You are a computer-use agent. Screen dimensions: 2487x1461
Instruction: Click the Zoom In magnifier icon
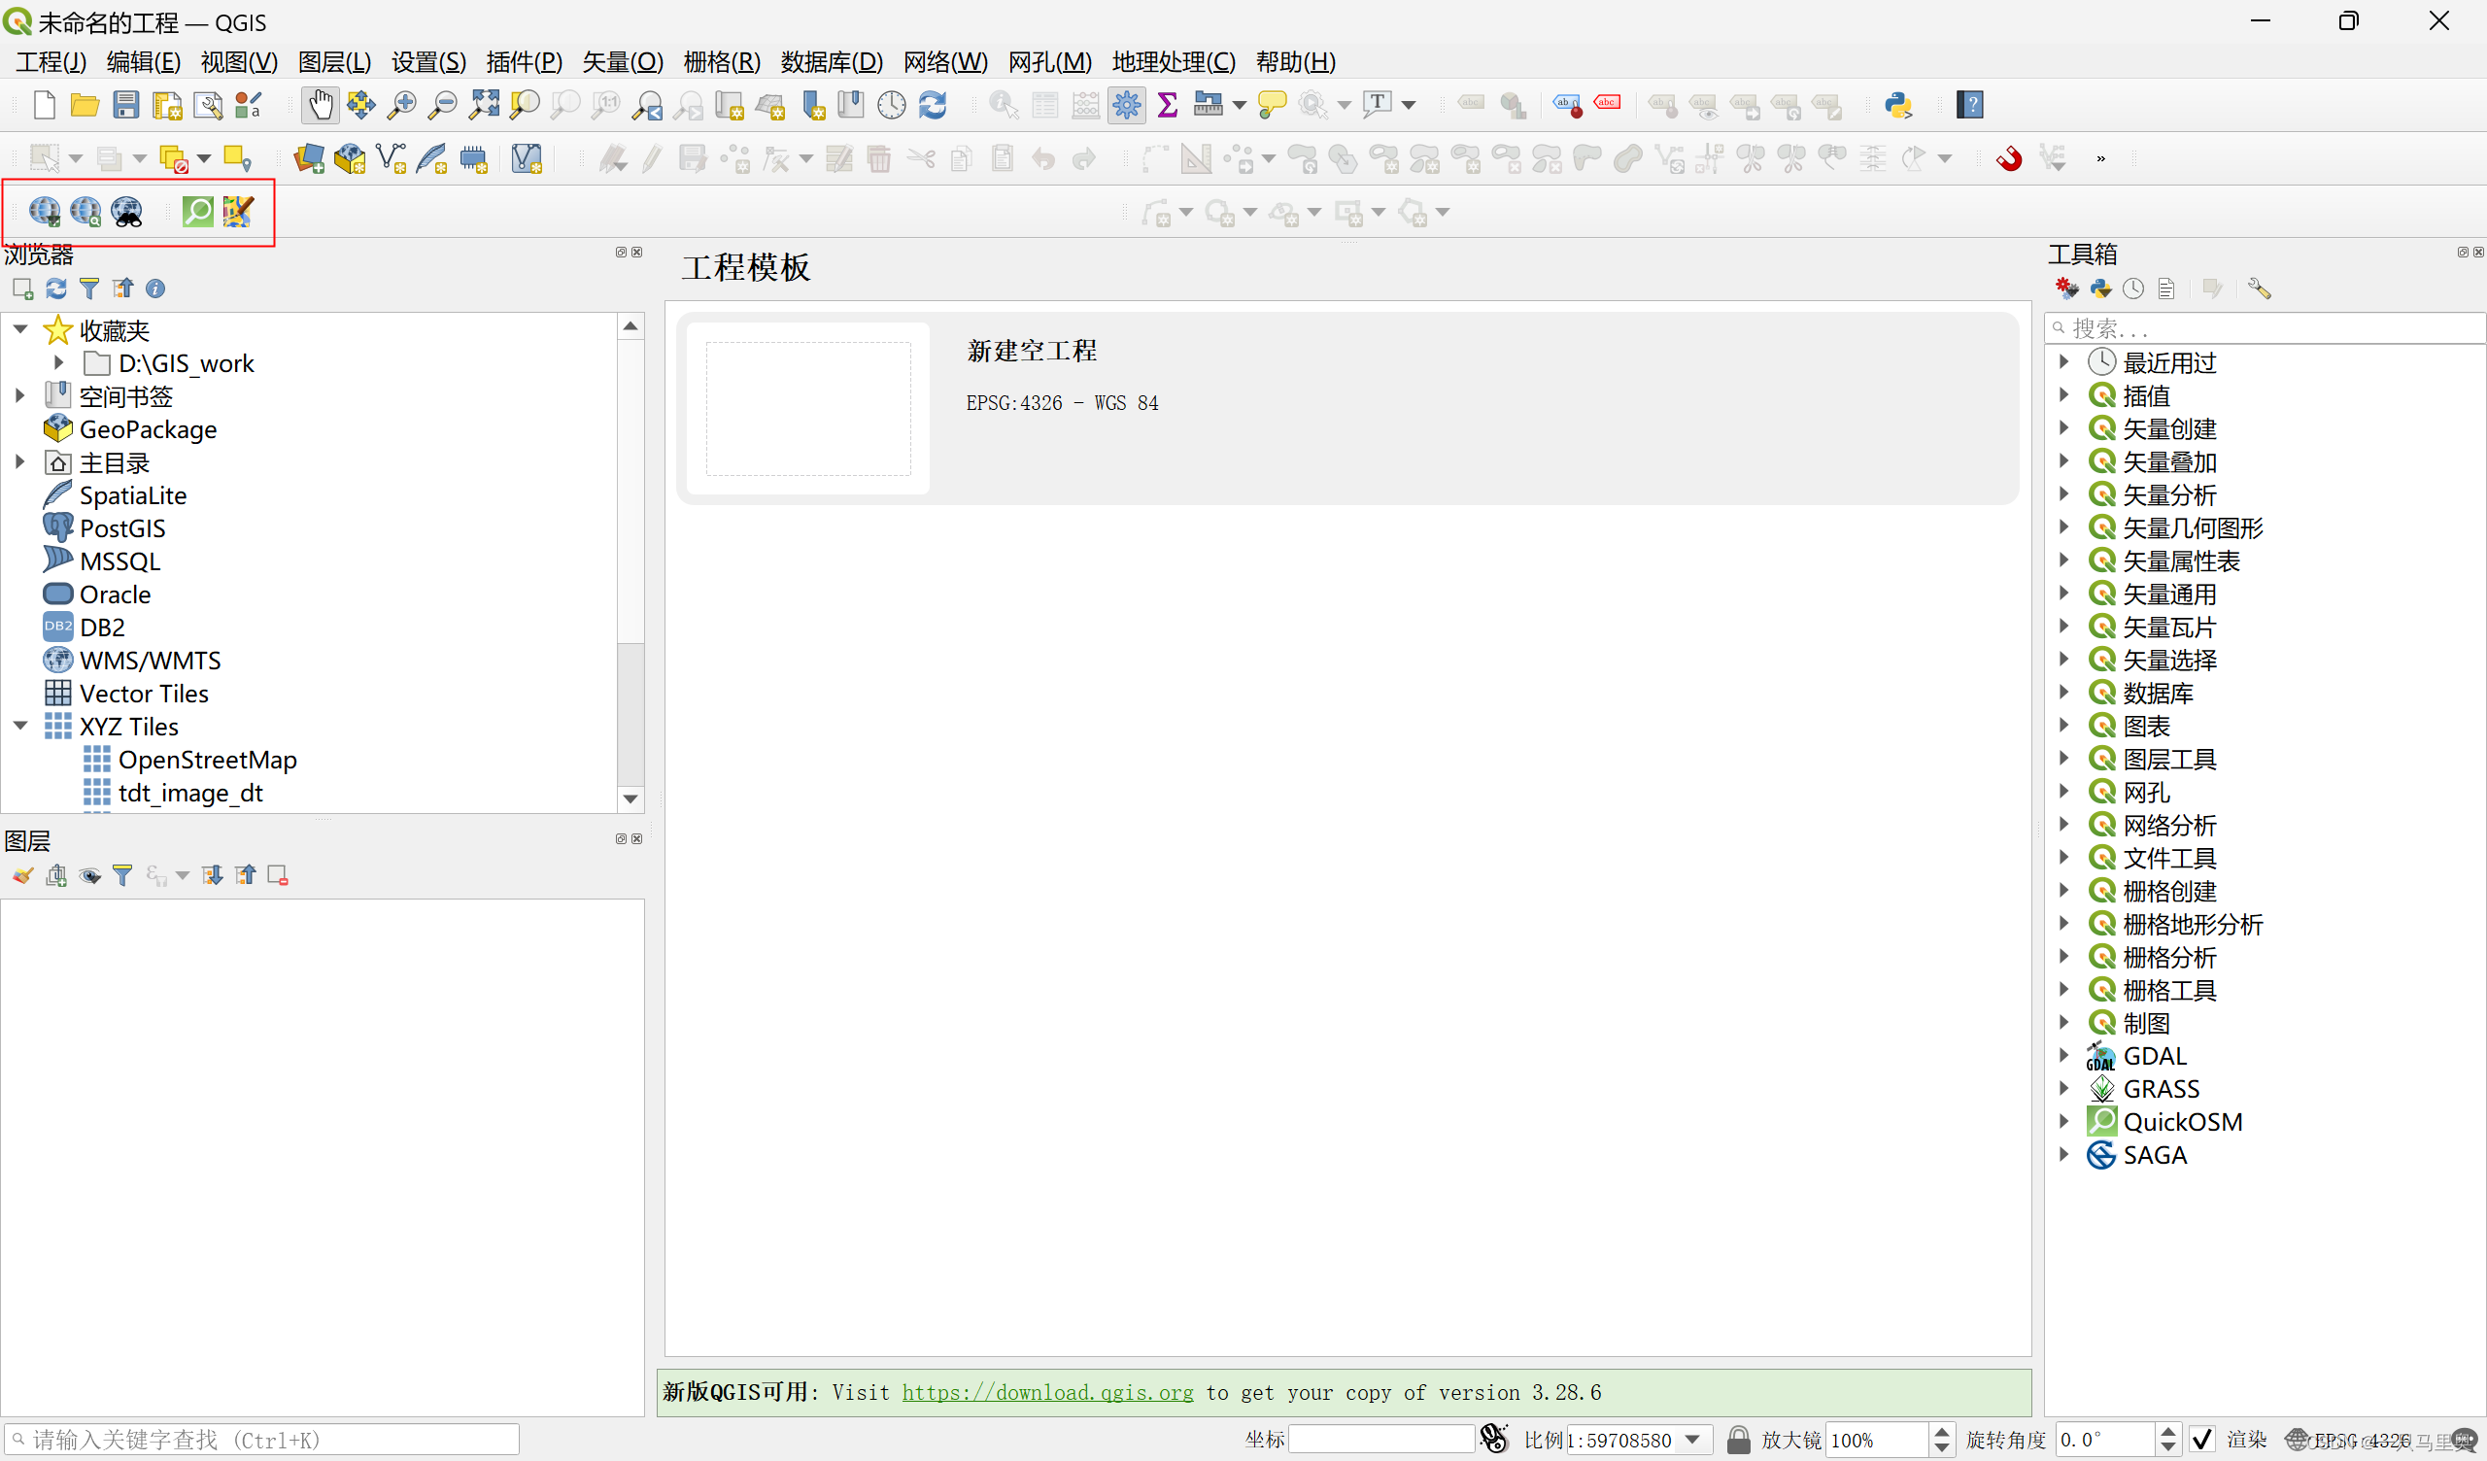(401, 105)
